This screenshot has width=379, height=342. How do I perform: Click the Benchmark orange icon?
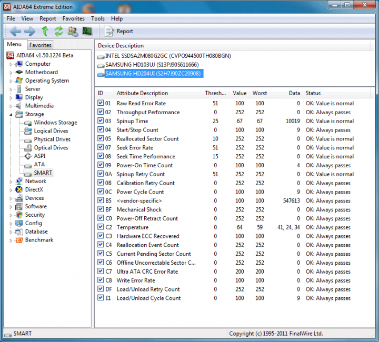[x=19, y=240]
